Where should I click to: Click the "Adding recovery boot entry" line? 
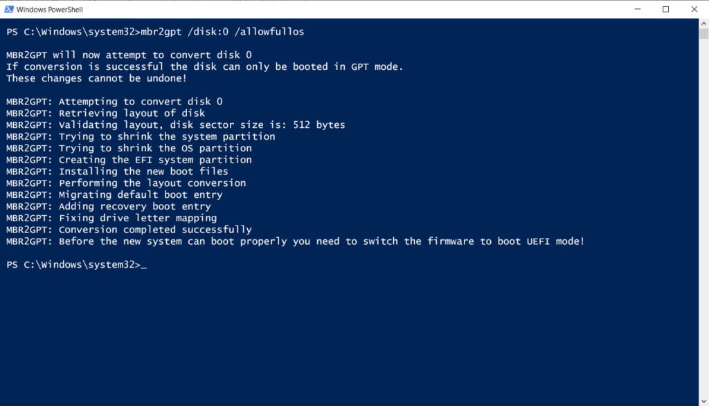134,206
